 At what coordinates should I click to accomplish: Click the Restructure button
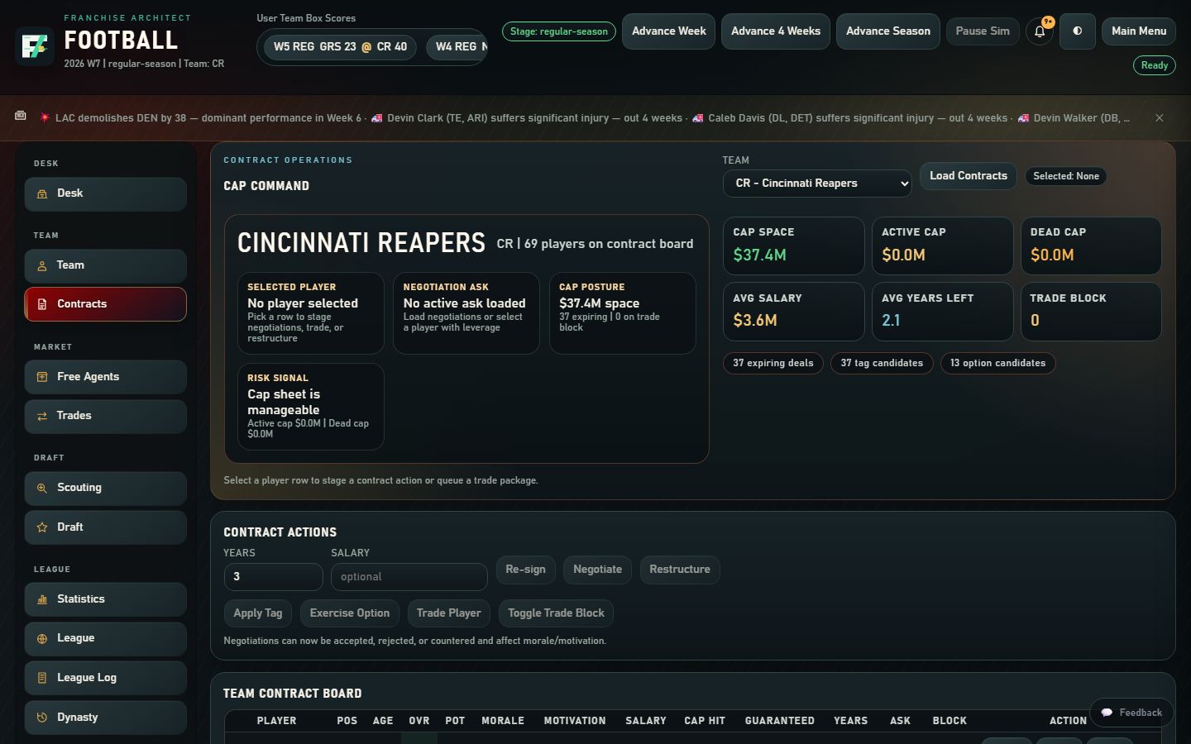coord(680,570)
